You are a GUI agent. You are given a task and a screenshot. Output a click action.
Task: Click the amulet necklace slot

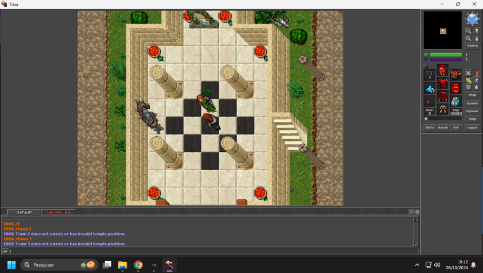click(429, 74)
